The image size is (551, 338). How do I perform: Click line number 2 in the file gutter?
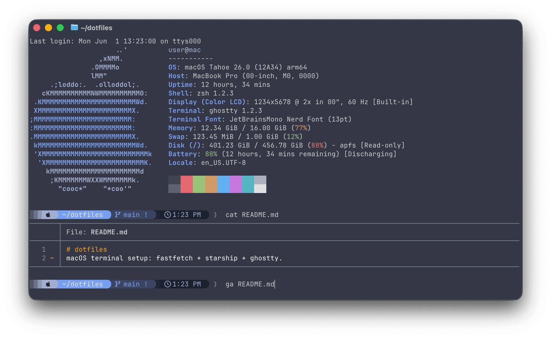44,258
